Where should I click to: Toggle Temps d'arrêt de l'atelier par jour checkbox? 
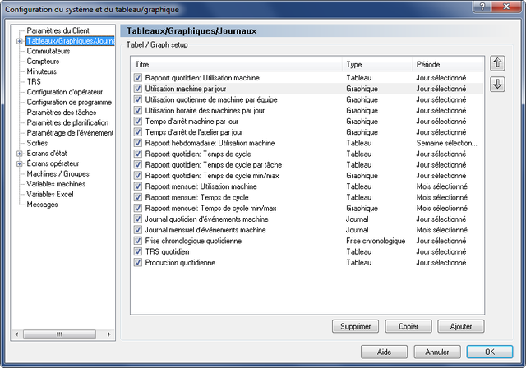137,132
